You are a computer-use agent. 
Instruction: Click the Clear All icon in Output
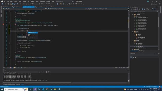coord(46,72)
